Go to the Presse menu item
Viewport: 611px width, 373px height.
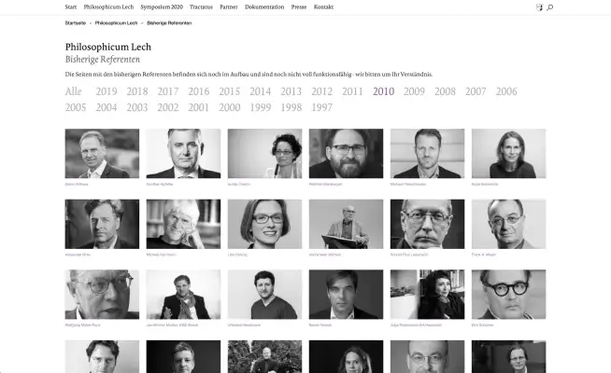299,7
